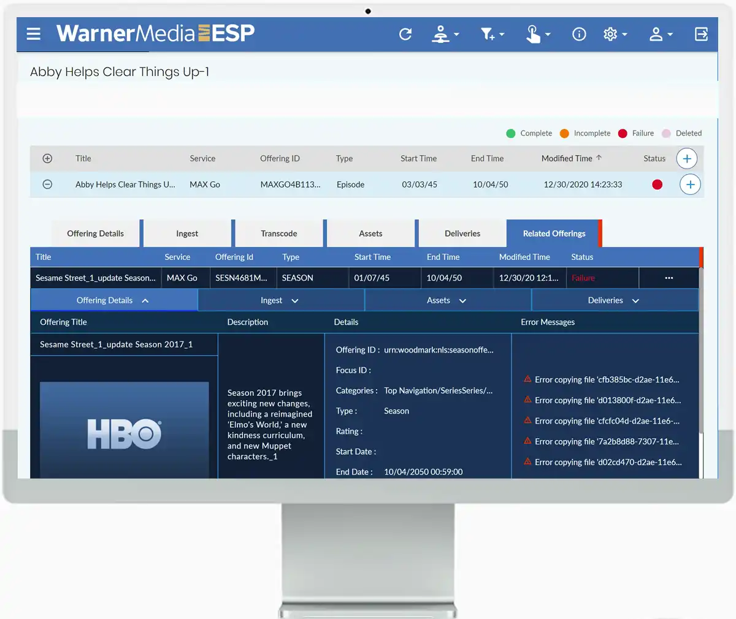The height and width of the screenshot is (619, 736).
Task: Click the Title column header in top table
Action: 83,158
